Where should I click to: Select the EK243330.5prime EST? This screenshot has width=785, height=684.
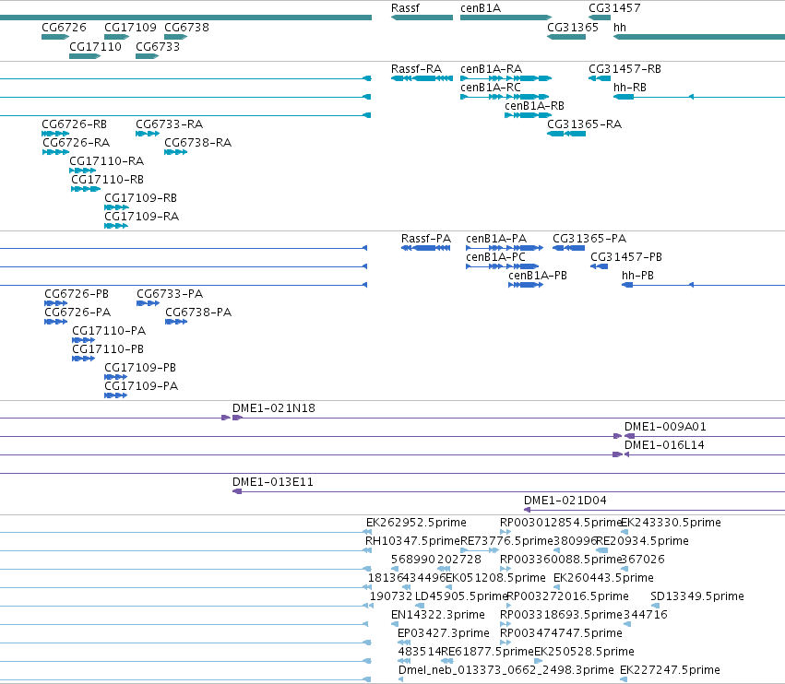pos(624,532)
